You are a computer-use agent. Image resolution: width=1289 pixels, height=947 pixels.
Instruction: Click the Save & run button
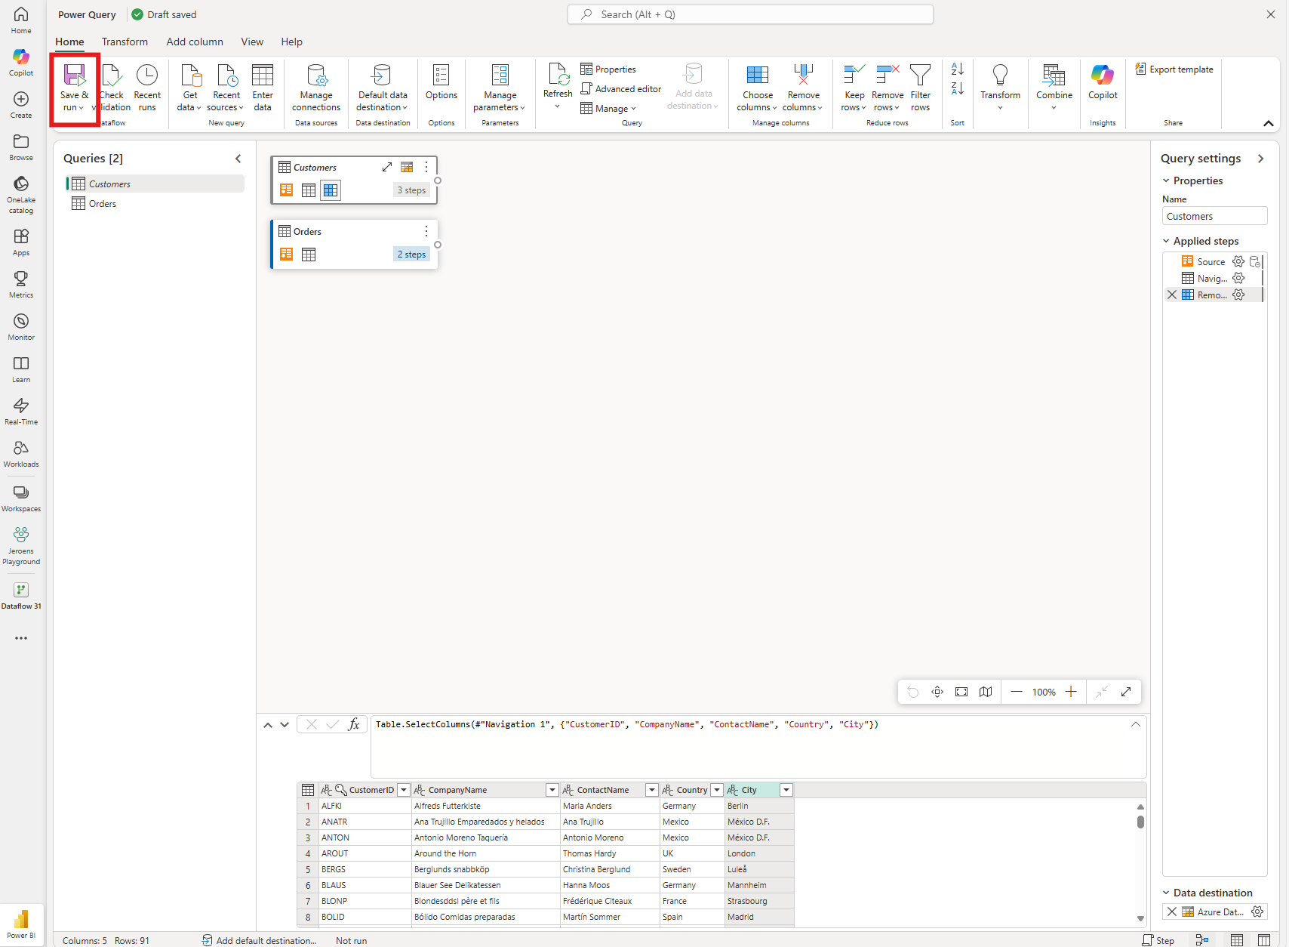coord(75,88)
